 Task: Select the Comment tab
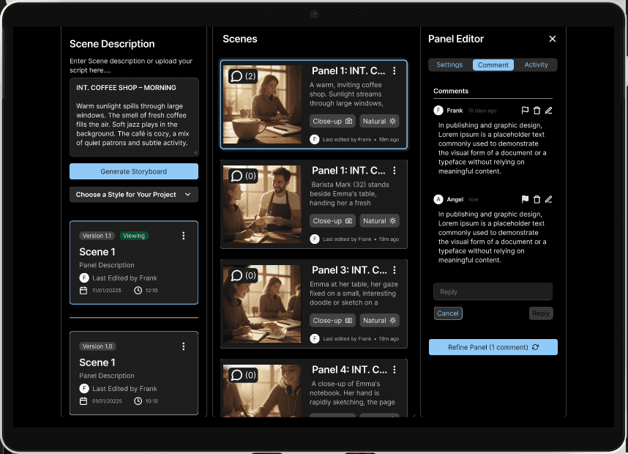click(x=493, y=65)
